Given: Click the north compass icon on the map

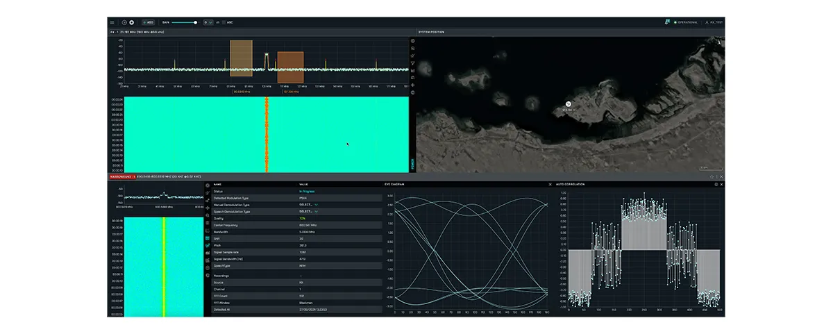Looking at the screenshot, I should click(720, 42).
